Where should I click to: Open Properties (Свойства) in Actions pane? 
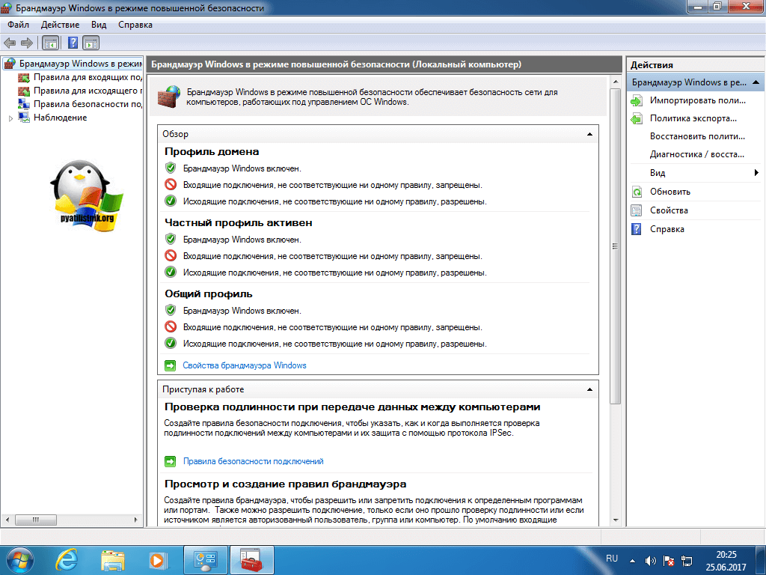pyautogui.click(x=669, y=210)
